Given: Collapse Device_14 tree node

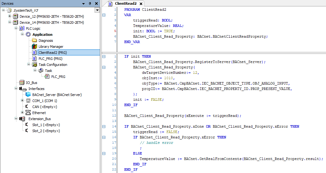Looking at the screenshot, I should coord(9,22).
